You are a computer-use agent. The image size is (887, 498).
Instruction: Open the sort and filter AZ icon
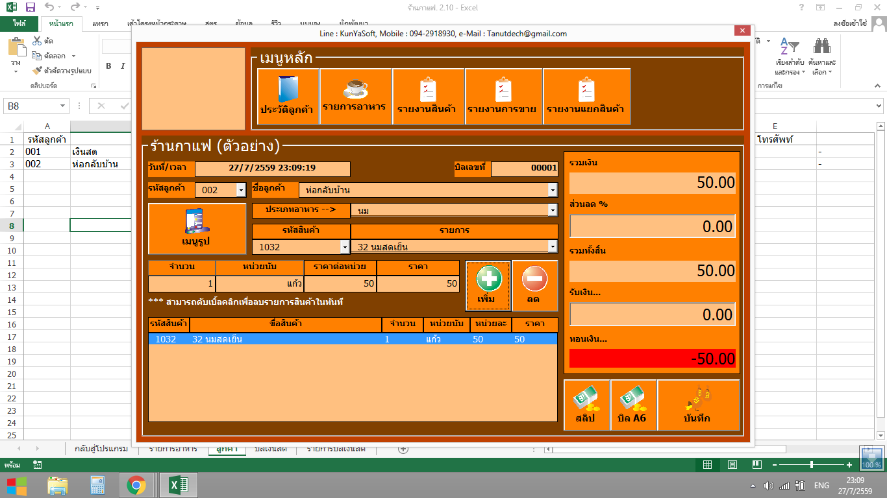789,46
